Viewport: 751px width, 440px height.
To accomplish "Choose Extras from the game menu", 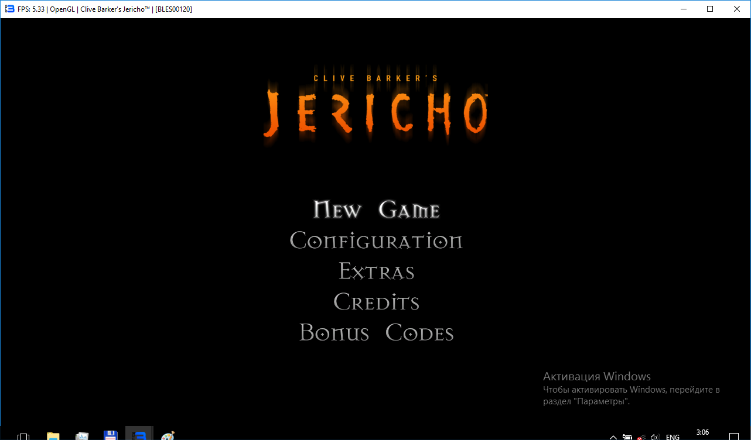I will point(376,271).
